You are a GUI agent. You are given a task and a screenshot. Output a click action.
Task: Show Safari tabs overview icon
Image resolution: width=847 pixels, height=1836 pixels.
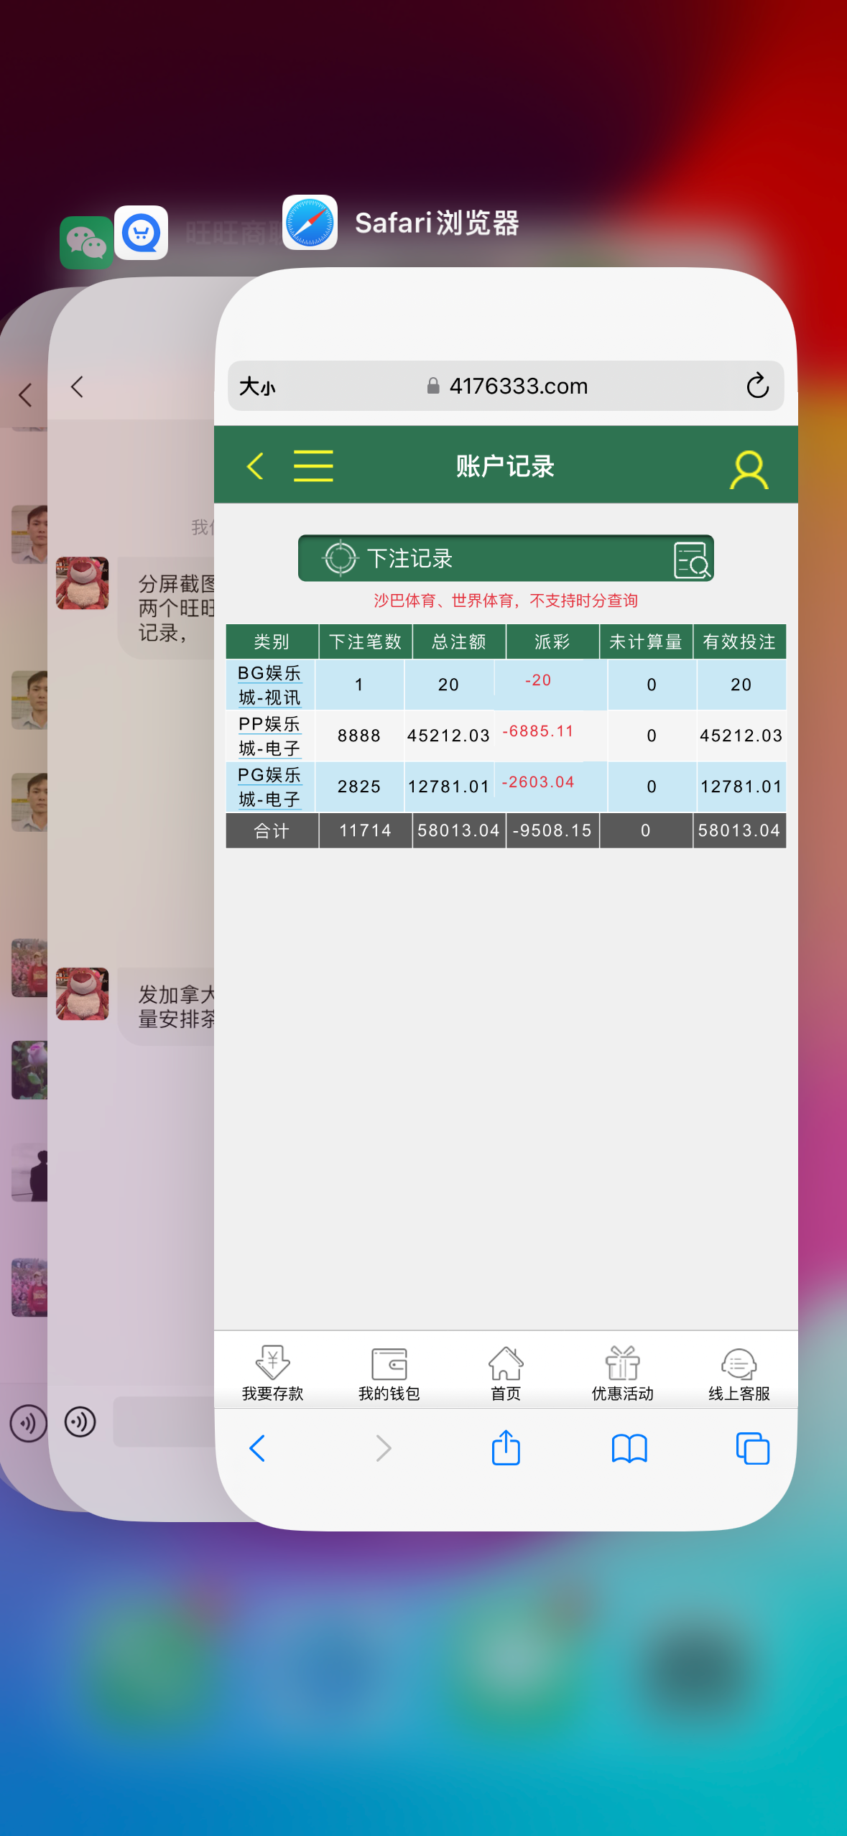click(x=752, y=1448)
